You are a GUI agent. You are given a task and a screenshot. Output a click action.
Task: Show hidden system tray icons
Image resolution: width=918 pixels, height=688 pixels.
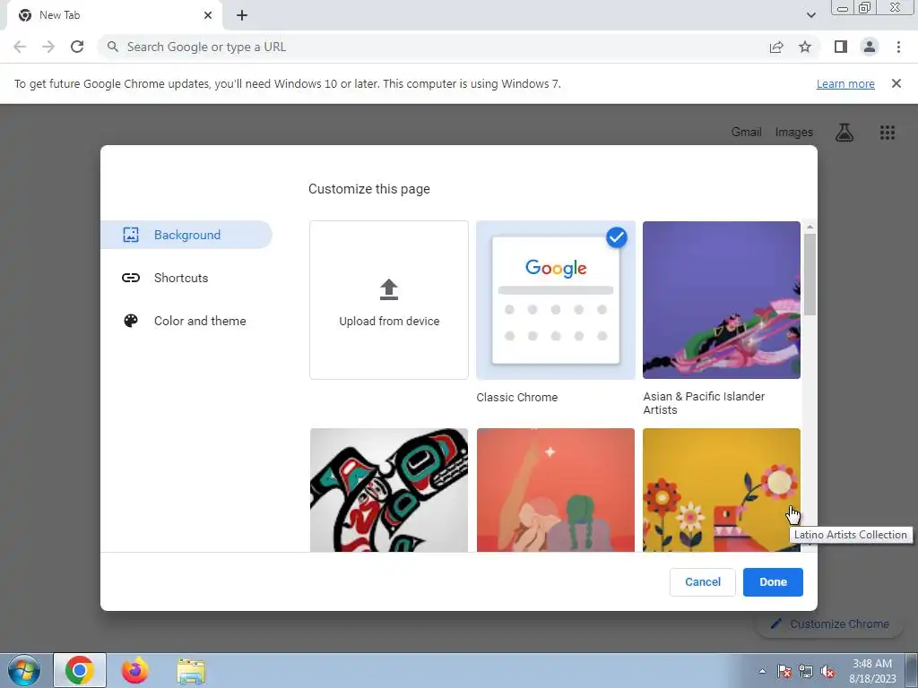(x=762, y=671)
